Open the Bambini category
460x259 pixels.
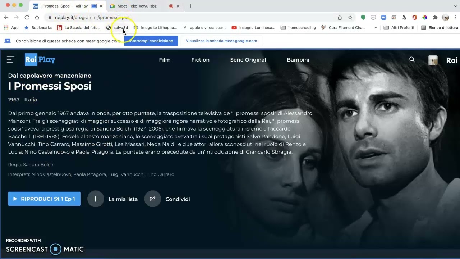298,60
